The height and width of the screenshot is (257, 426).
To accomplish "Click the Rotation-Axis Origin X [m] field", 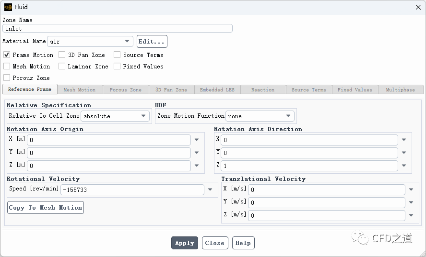I will (x=109, y=140).
